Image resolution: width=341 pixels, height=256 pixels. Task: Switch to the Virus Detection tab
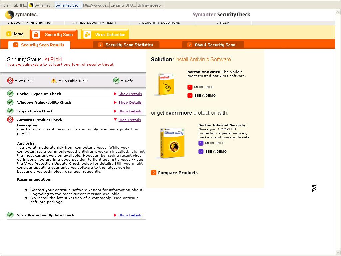[x=105, y=34]
